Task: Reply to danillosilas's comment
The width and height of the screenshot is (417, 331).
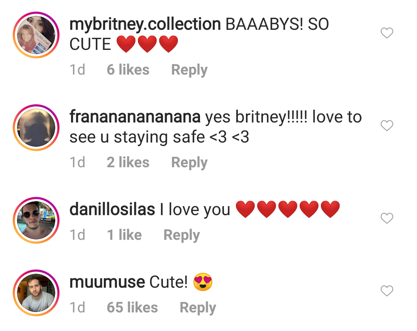Action: click(181, 235)
